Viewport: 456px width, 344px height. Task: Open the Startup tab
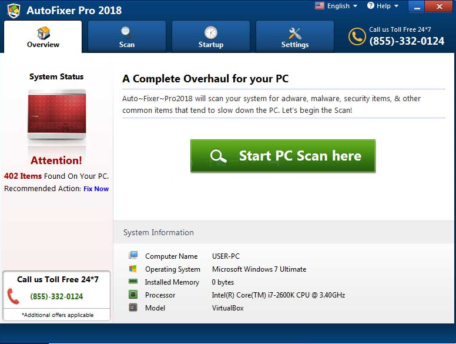click(x=210, y=37)
